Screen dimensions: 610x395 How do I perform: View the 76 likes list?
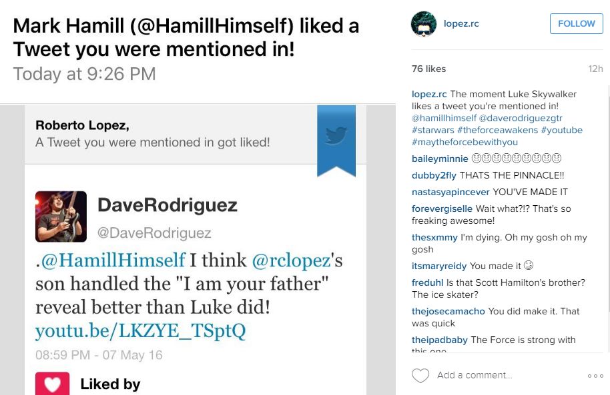[428, 69]
